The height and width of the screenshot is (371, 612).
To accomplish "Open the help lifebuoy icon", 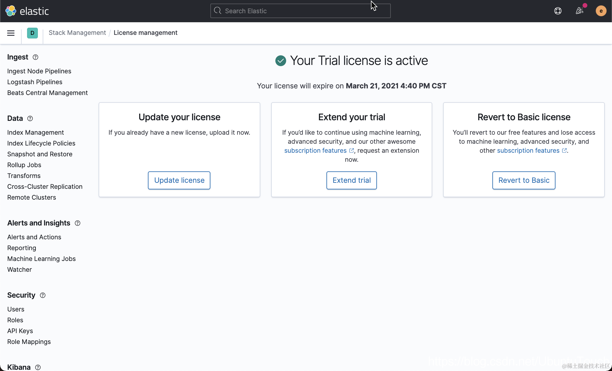I will tap(558, 11).
